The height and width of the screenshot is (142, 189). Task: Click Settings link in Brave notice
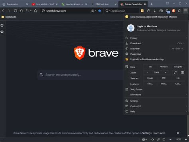click(147, 133)
